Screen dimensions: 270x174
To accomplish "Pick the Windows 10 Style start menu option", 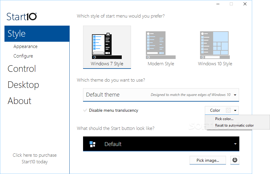I will coord(215,49).
